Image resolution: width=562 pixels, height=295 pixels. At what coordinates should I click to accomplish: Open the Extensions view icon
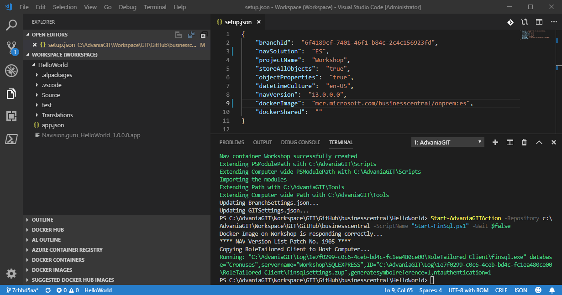point(11,116)
